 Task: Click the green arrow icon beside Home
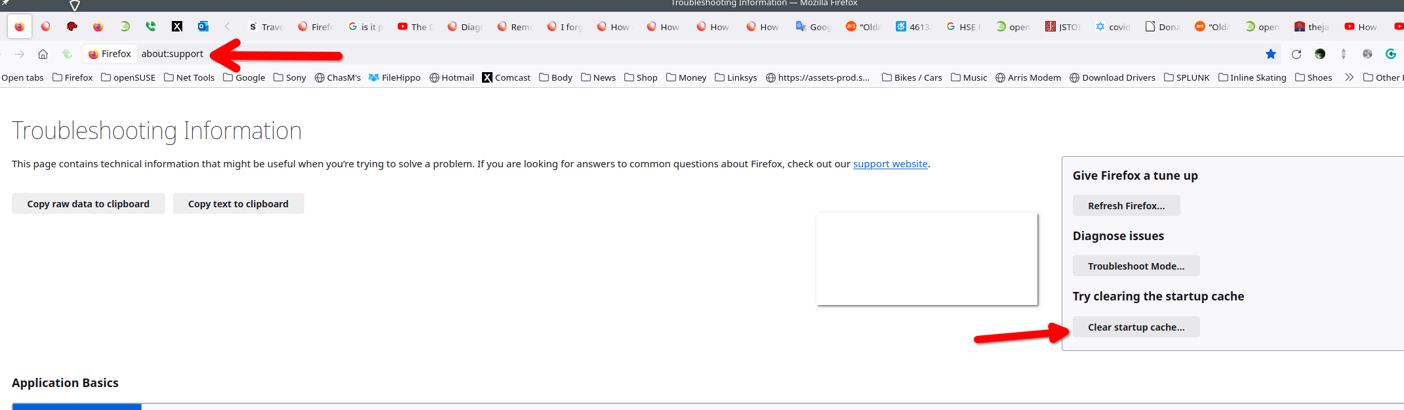(67, 54)
